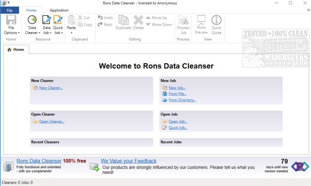The image size is (311, 186).
Task: Expand the Data Job dropdown arrow
Action: pos(51,33)
